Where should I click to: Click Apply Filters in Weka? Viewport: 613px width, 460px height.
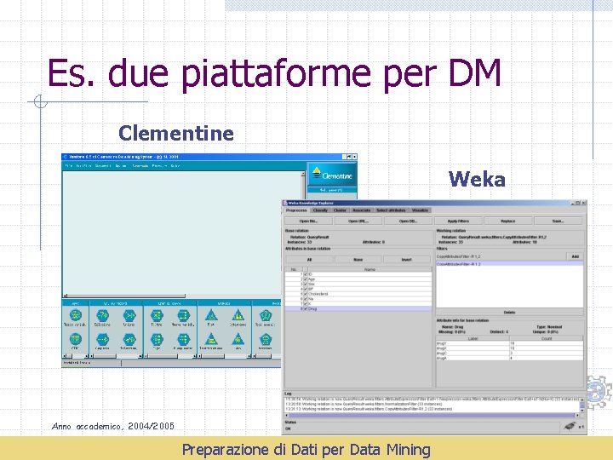(458, 221)
